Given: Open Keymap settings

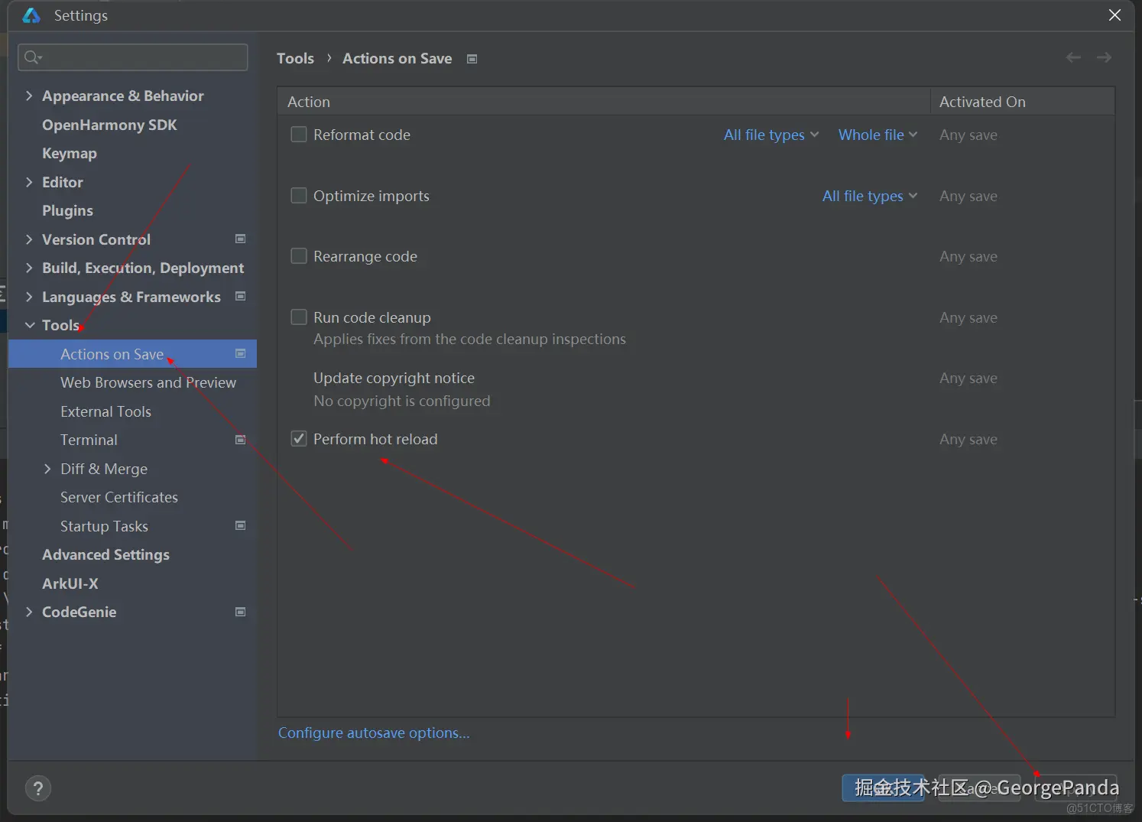Looking at the screenshot, I should 70,153.
